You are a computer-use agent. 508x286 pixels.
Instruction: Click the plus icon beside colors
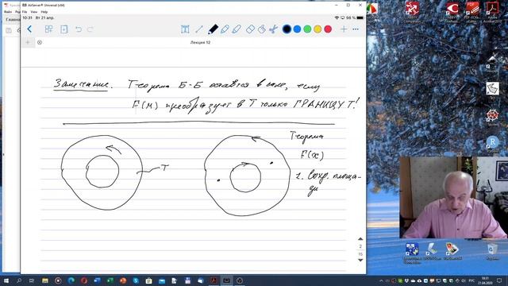tap(344, 29)
